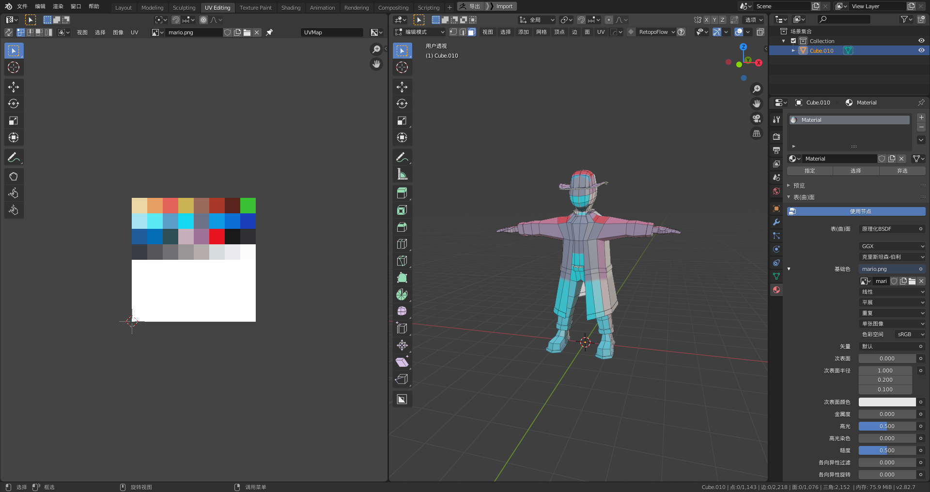
Task: Select the Spin tool
Action: tap(402, 295)
